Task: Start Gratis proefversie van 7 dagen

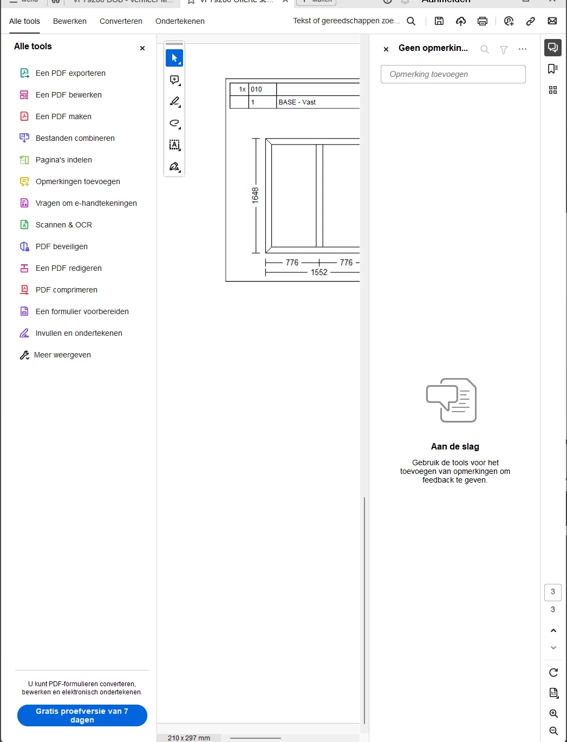Action: click(82, 715)
